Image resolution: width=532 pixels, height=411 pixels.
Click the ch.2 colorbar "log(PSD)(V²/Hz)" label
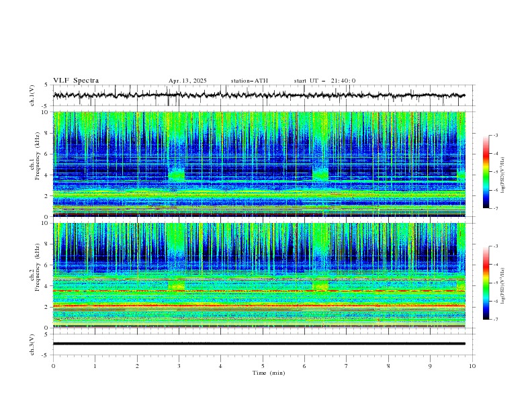tap(503, 287)
